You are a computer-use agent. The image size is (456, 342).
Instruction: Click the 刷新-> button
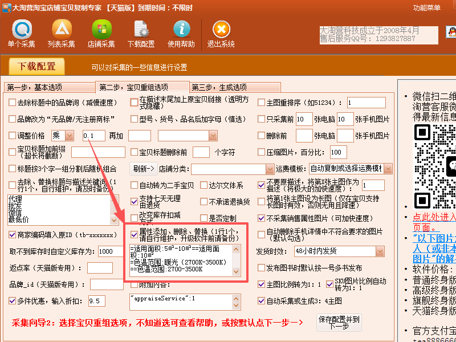click(x=144, y=169)
